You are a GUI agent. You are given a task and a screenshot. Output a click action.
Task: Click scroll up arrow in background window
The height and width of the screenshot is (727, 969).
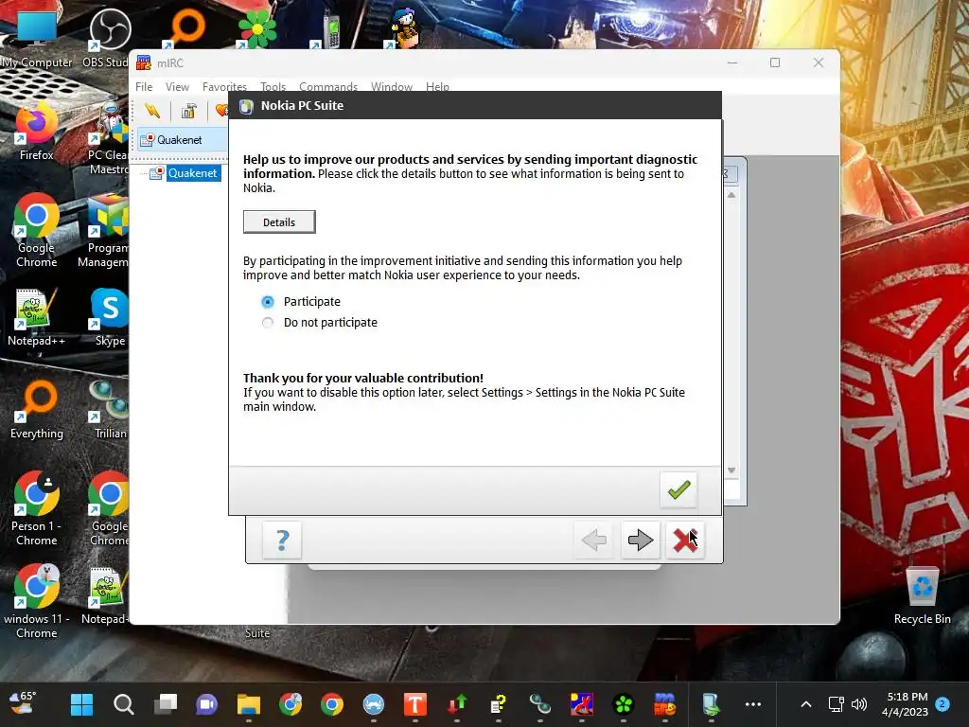coord(731,195)
